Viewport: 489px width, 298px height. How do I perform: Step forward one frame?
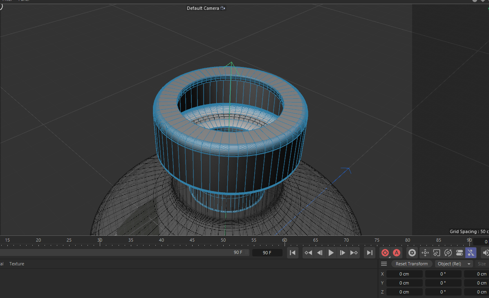(x=343, y=253)
